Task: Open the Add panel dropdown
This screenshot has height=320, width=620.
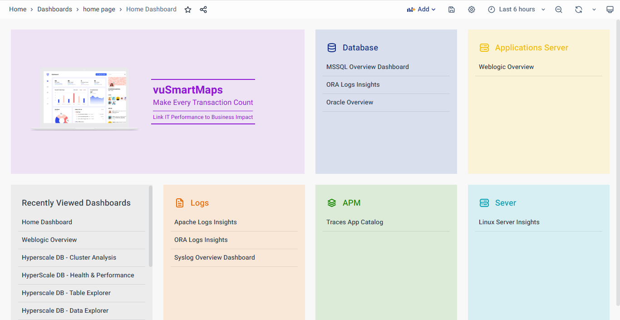Action: pyautogui.click(x=421, y=10)
